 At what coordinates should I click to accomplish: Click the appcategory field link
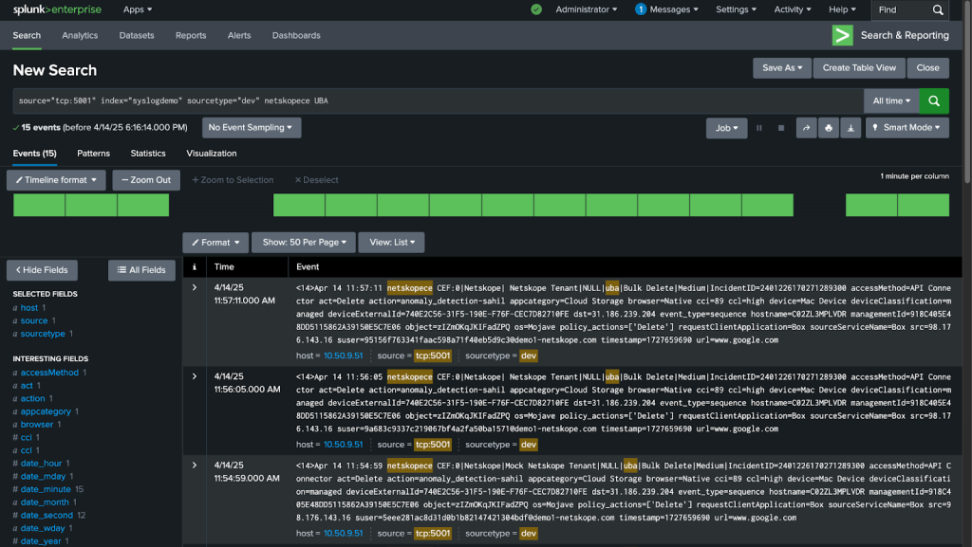46,411
